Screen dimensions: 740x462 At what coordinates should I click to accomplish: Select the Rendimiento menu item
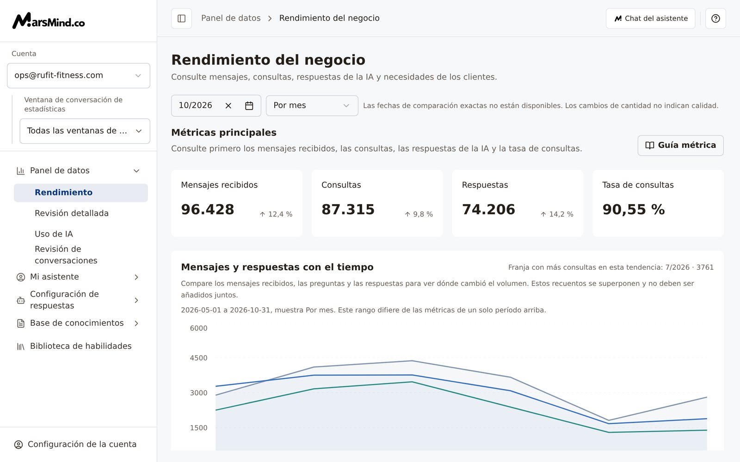pos(81,193)
